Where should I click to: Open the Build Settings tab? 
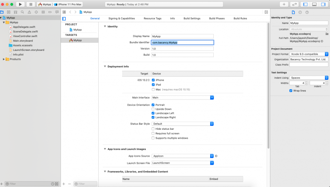(192, 18)
